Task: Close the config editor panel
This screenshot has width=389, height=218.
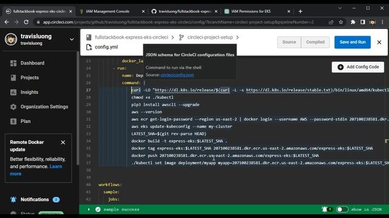Action: click(x=379, y=42)
